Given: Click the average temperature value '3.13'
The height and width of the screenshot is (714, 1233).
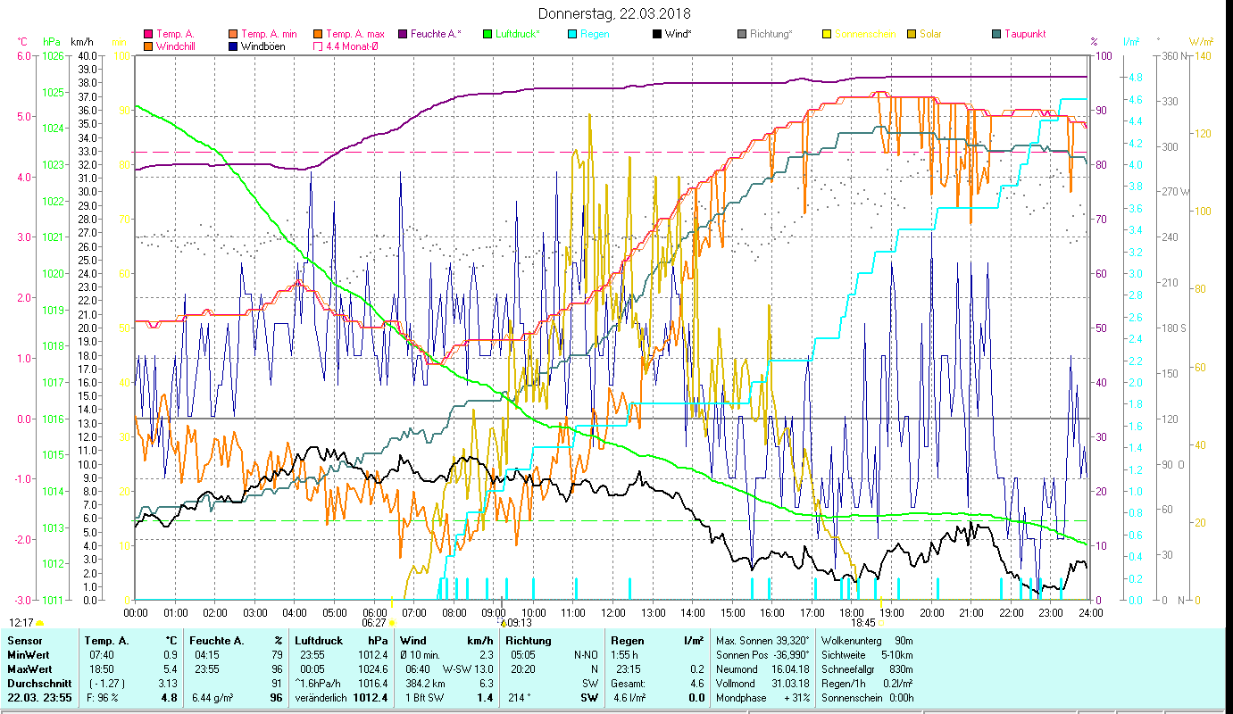Looking at the screenshot, I should (x=170, y=684).
